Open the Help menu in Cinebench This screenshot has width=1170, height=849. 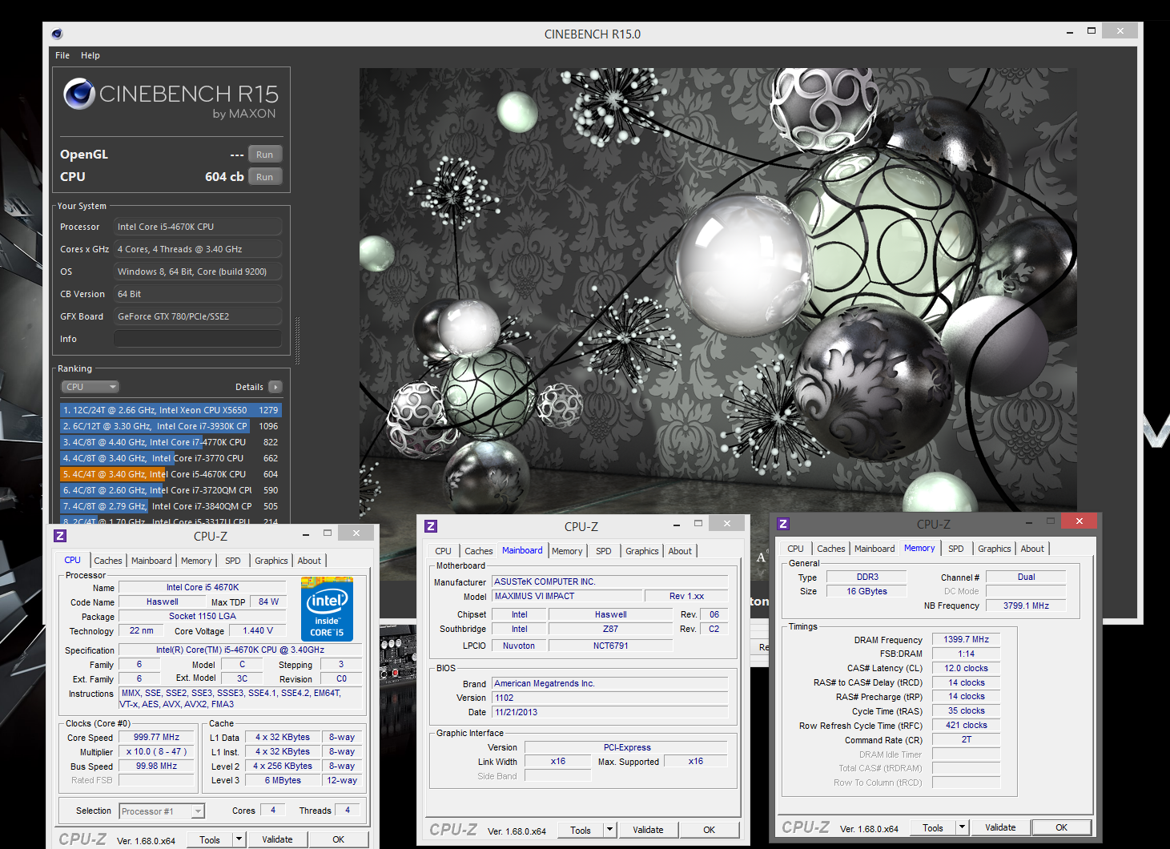(x=90, y=55)
